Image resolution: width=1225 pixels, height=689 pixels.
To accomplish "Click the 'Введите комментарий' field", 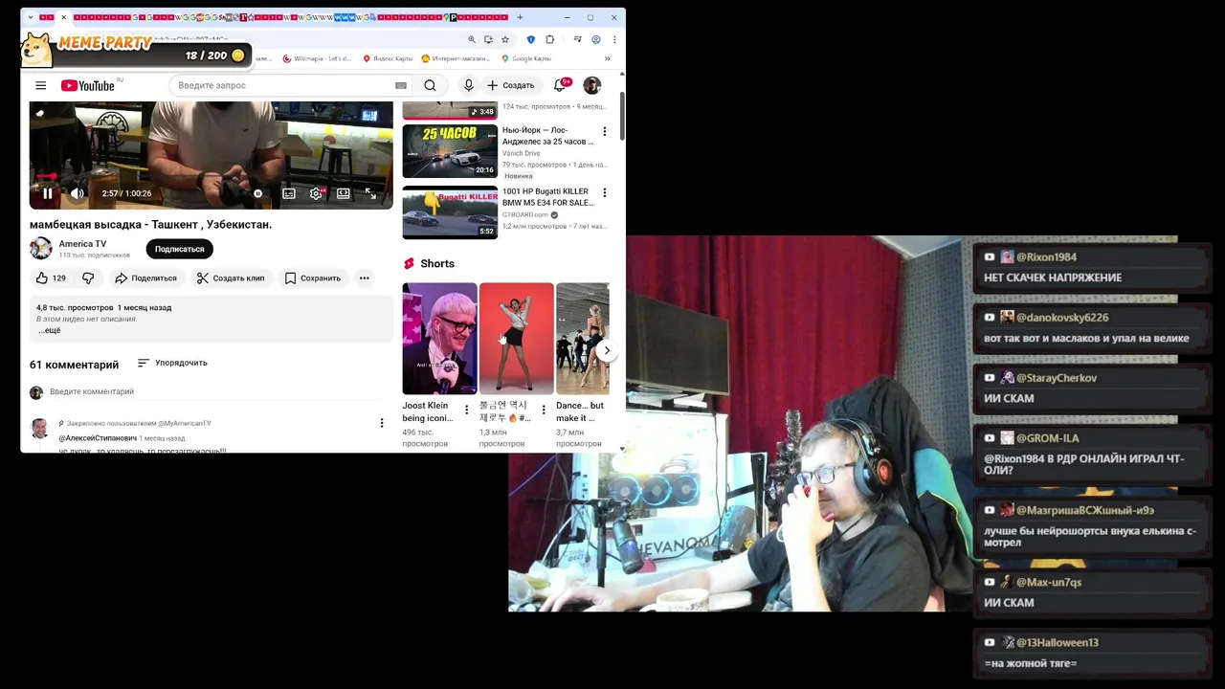I will (x=215, y=391).
